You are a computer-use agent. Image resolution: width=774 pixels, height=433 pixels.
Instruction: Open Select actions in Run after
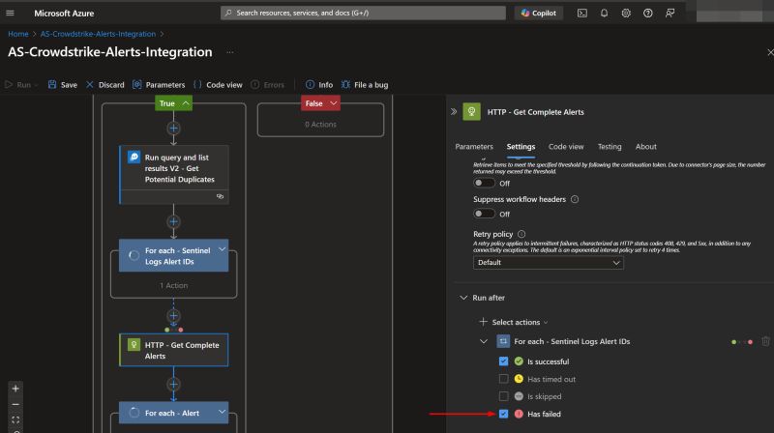point(514,322)
